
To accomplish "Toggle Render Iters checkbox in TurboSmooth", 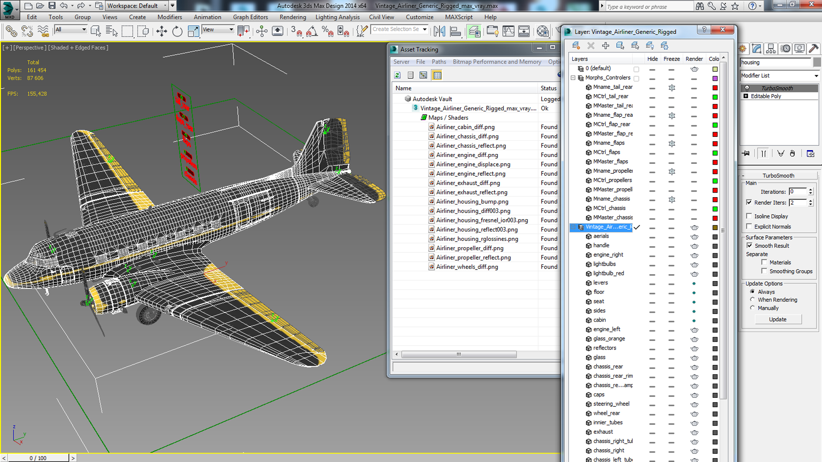I will (749, 202).
